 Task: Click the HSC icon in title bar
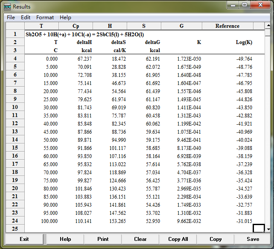[7, 7]
